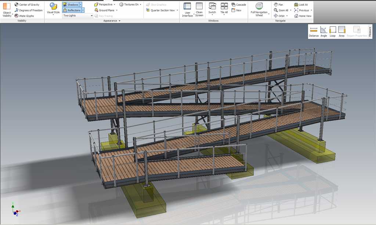Screen dimensions: 376x225
Task: Expand the Shadows options arrow
Action: [x=80, y=4]
